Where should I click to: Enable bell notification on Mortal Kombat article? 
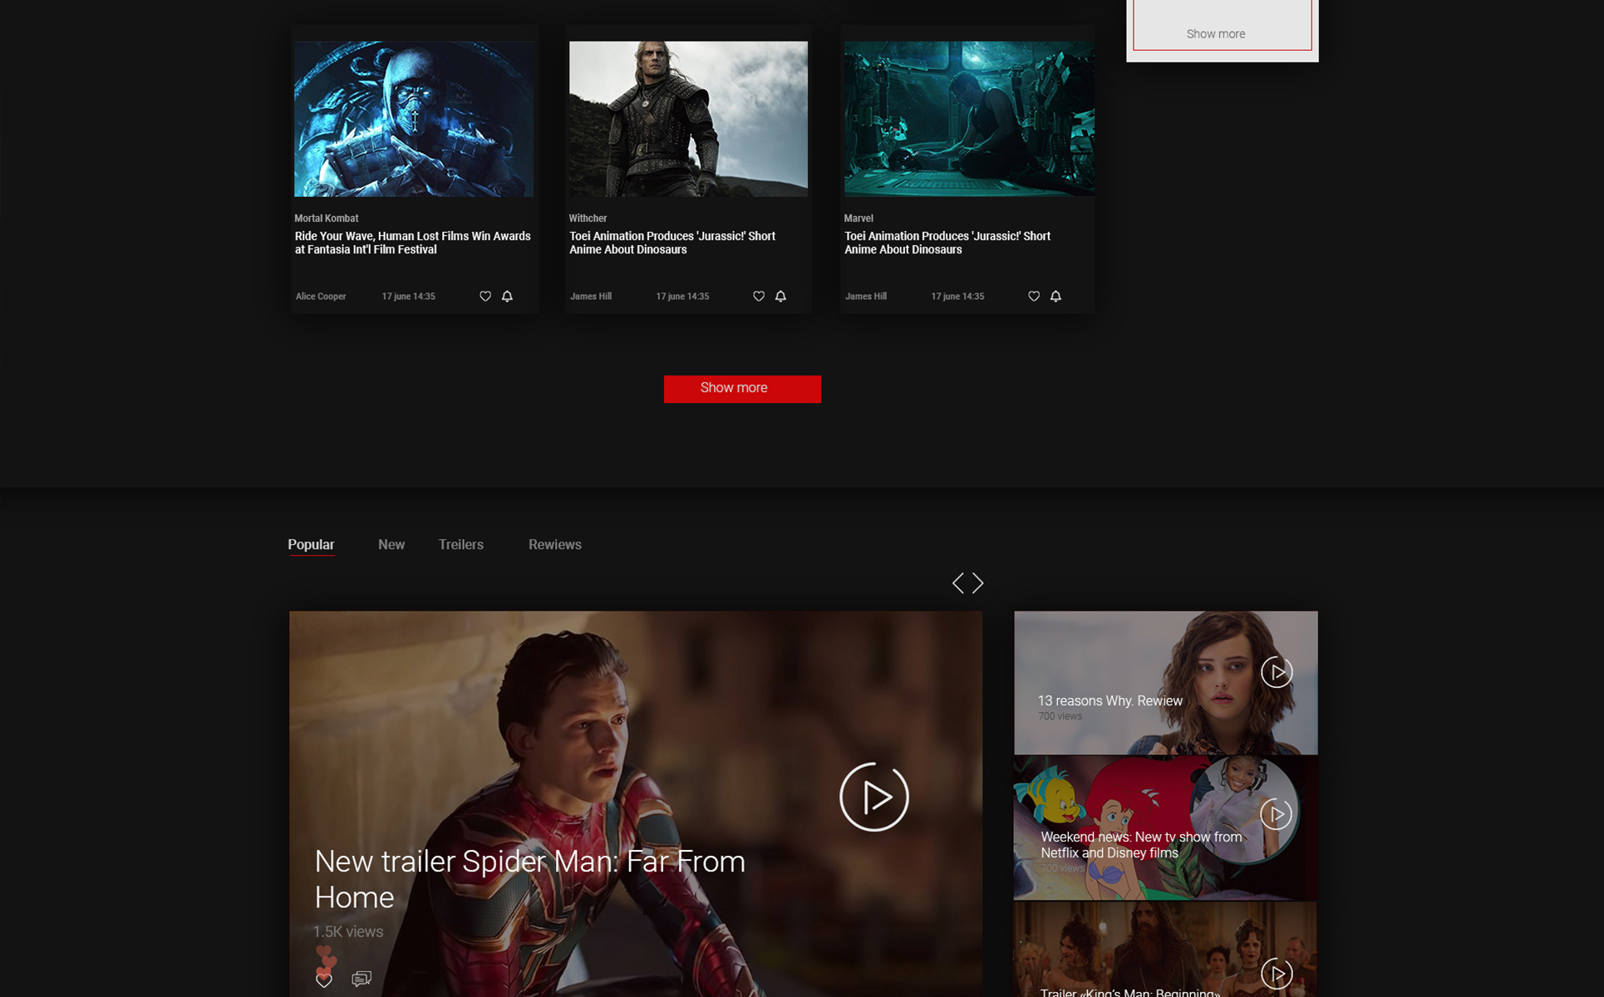pos(507,296)
